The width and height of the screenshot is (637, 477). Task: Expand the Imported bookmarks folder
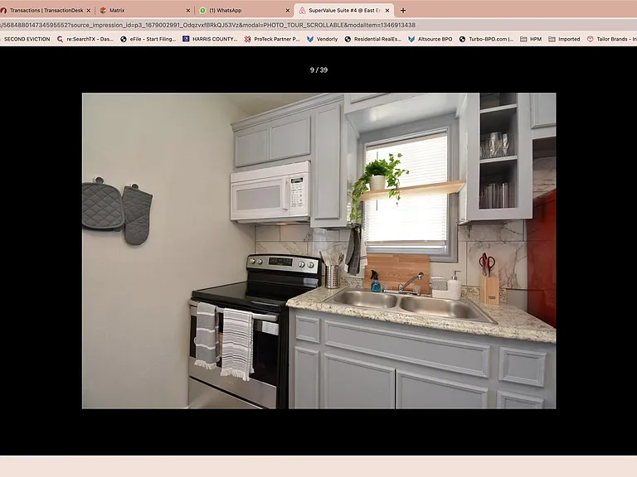coord(564,40)
